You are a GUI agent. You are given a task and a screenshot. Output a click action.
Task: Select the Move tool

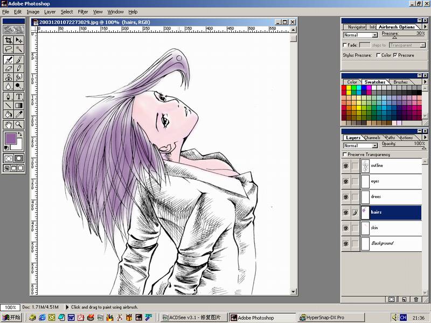click(19, 40)
